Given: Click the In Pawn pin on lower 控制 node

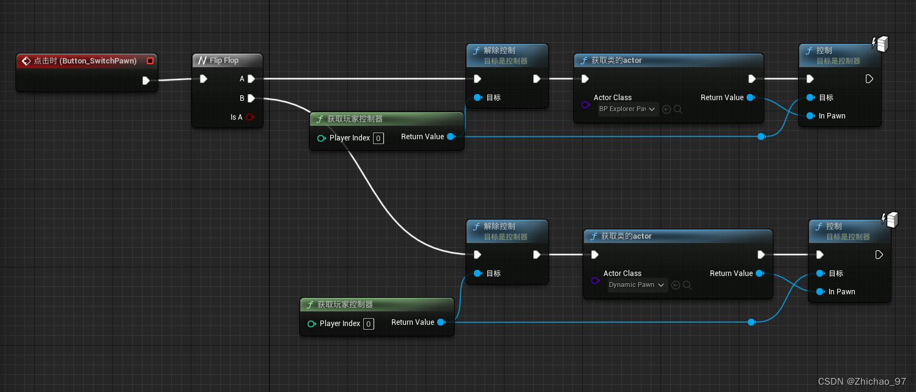Looking at the screenshot, I should [821, 291].
